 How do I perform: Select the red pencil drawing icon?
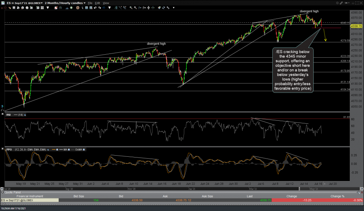[x=56, y=8]
